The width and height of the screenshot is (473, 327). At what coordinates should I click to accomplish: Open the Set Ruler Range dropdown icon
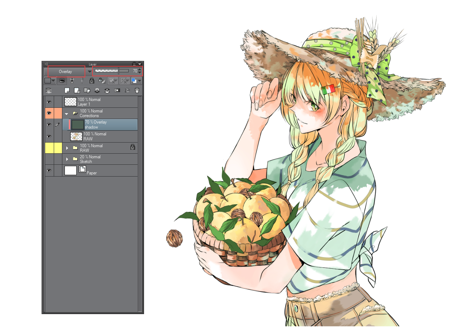tap(125, 81)
